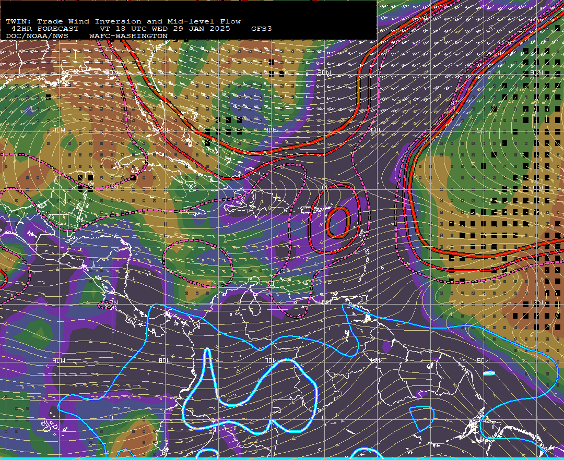Viewport: 564px width, 460px height.
Task: Click the 80W label in the Pacific west of Colombia
Action: [x=165, y=360]
